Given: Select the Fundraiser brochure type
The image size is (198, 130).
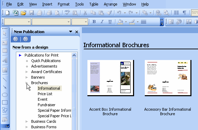Looking at the screenshot, I should [x=46, y=105].
